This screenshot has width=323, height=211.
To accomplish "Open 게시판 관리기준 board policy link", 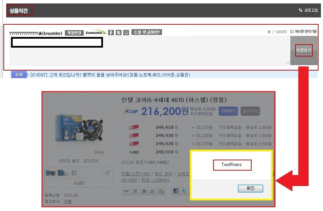I will [x=304, y=32].
